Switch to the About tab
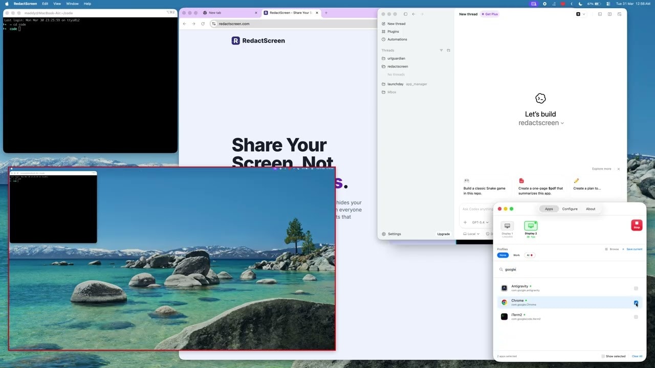The height and width of the screenshot is (368, 655). (x=591, y=209)
